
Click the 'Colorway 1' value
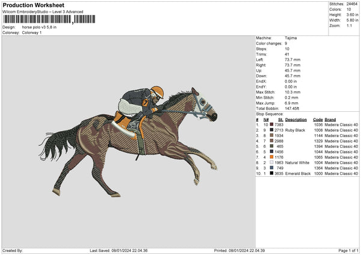pos(31,32)
